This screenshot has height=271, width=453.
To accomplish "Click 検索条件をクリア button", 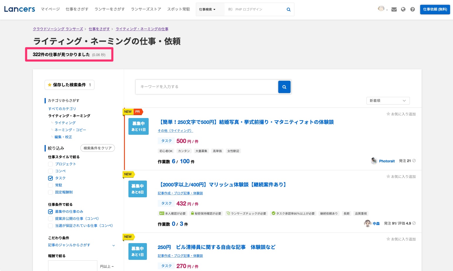I will (x=98, y=148).
